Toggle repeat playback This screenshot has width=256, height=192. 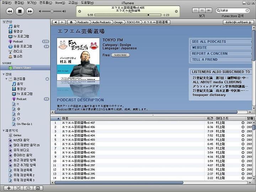[x=28, y=188]
